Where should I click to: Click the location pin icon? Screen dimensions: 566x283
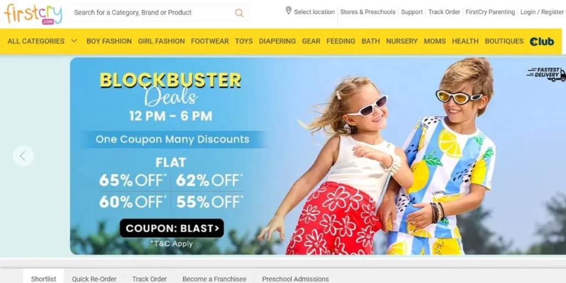pyautogui.click(x=289, y=11)
